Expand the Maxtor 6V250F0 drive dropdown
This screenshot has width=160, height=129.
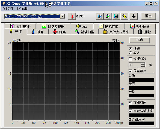[63, 16]
